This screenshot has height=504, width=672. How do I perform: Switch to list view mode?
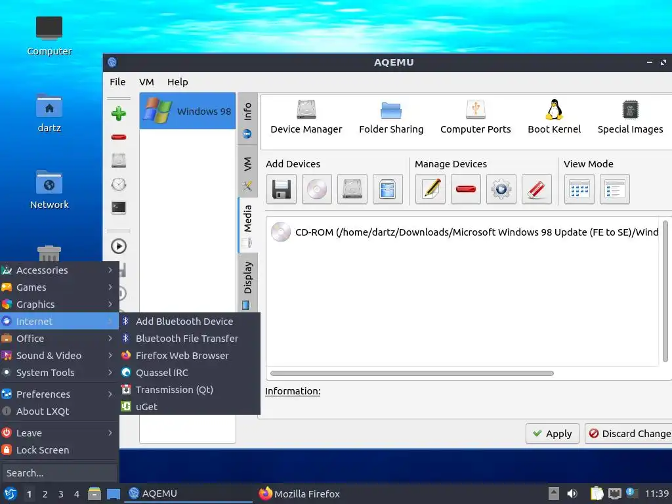click(615, 189)
